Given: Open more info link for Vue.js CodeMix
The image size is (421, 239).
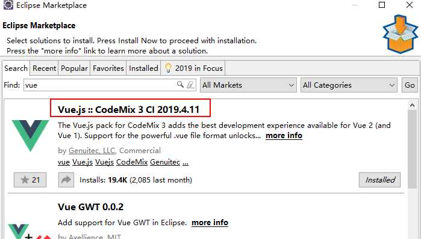Looking at the screenshot, I should [x=284, y=136].
